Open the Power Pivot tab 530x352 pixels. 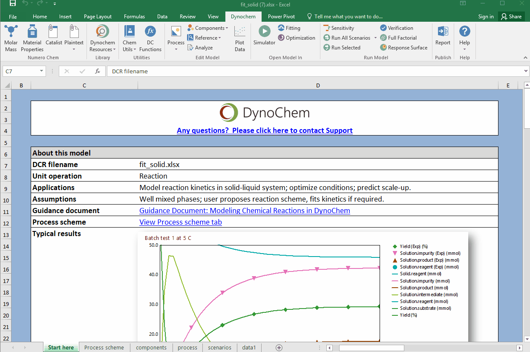[281, 17]
